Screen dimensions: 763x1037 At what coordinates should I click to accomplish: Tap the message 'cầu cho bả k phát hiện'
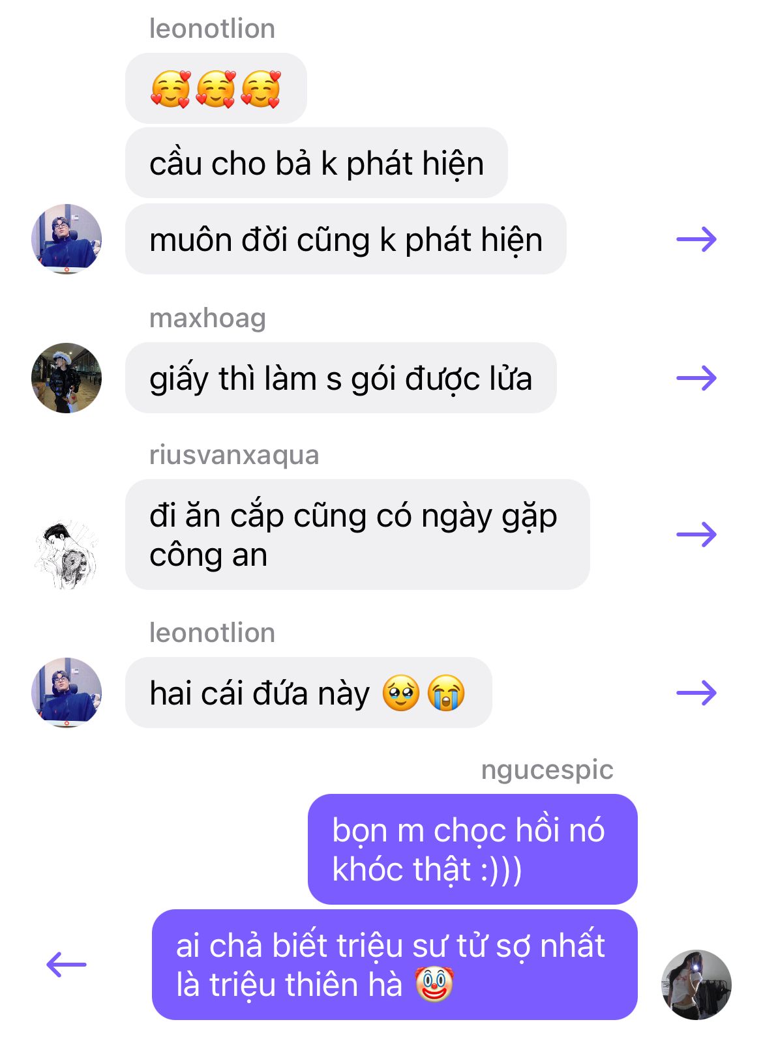tap(316, 163)
